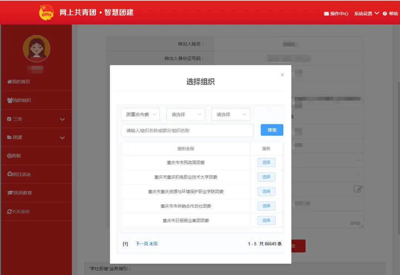Close the 选择组织 dialog with X

point(282,75)
